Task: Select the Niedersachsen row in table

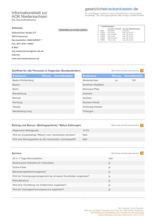Action: click(113, 80)
